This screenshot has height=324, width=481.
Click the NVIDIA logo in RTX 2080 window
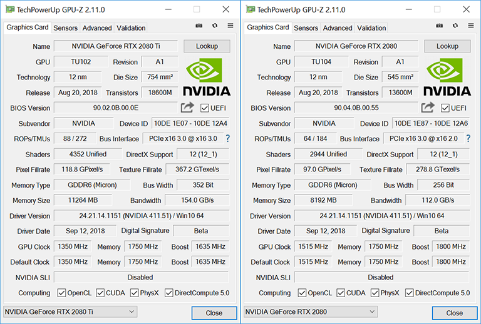coord(447,77)
